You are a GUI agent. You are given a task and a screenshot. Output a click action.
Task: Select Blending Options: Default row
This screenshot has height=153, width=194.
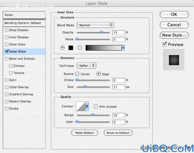(x=24, y=23)
